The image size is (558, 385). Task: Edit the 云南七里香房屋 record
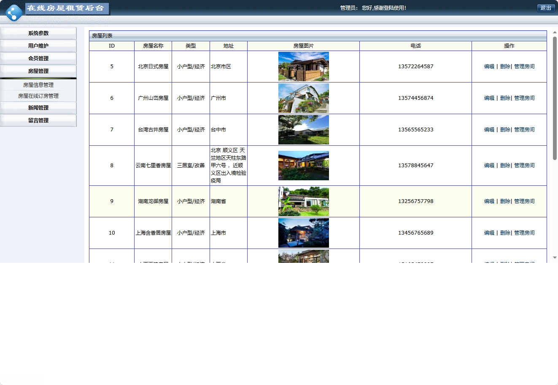pyautogui.click(x=489, y=165)
